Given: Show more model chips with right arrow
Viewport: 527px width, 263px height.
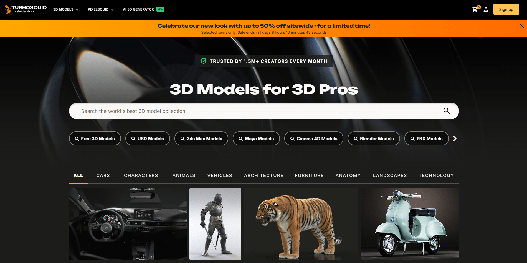Looking at the screenshot, I should pyautogui.click(x=455, y=139).
